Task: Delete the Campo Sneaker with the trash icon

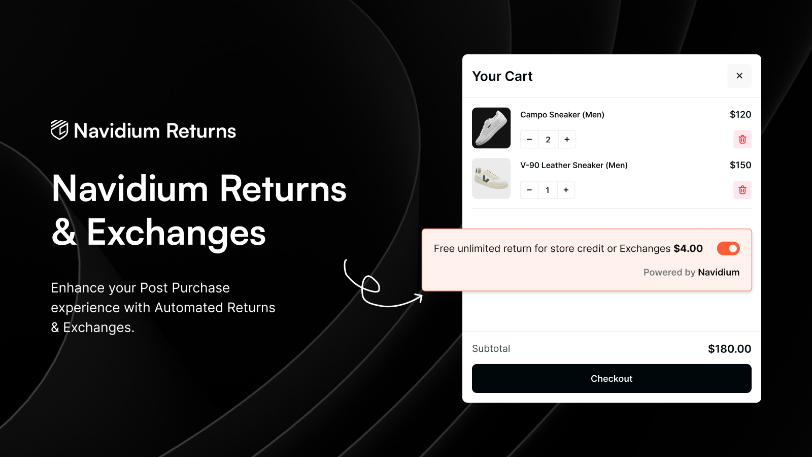Action: coord(742,139)
